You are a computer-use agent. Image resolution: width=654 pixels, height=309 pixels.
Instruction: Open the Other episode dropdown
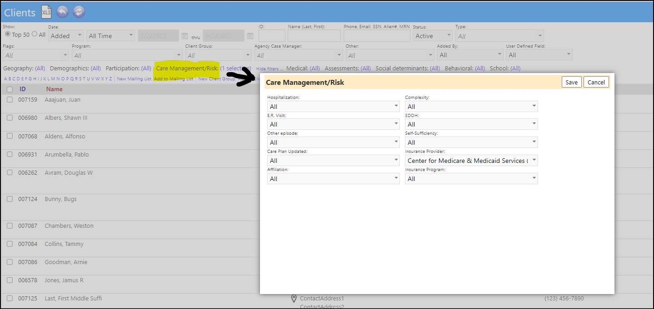click(x=334, y=142)
